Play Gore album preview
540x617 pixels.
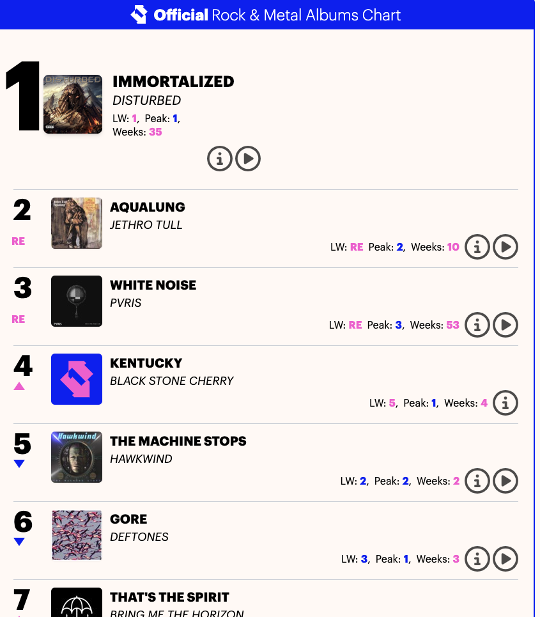click(x=505, y=559)
